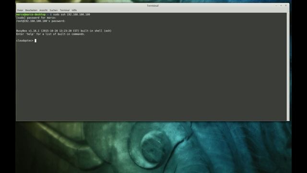Open the Bearbeiten menu
The image size is (307, 173).
[x=31, y=10]
